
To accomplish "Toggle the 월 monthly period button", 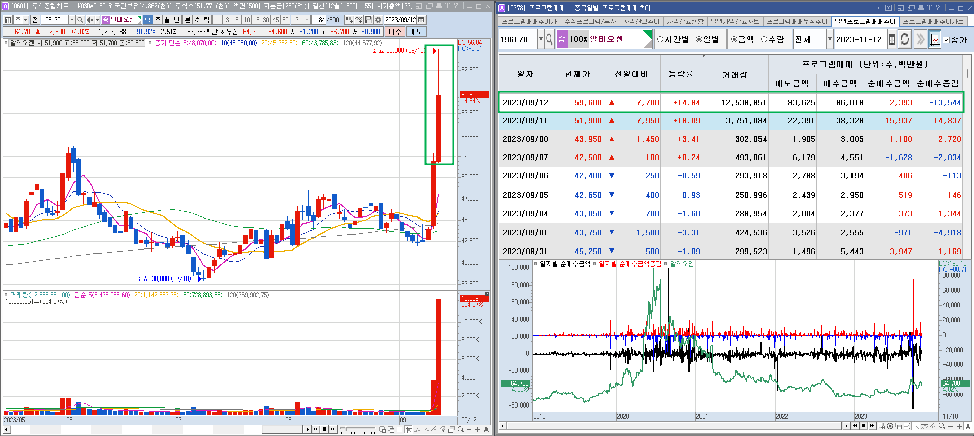I will pyautogui.click(x=167, y=20).
